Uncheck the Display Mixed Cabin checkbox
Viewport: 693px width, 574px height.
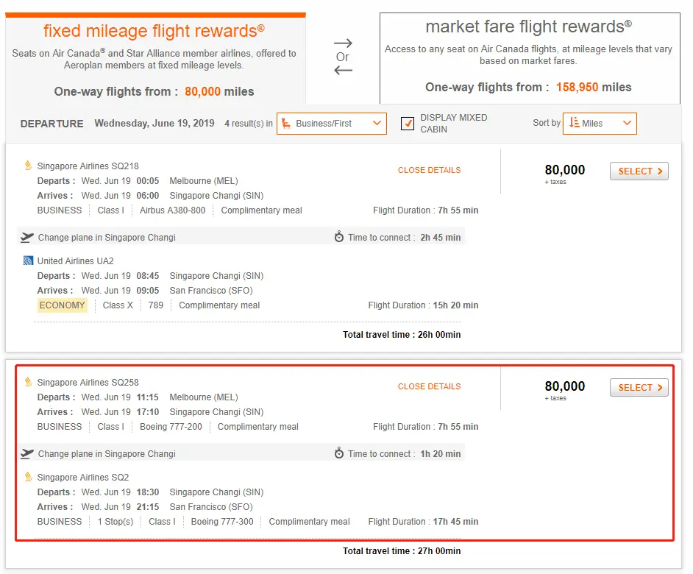[407, 124]
